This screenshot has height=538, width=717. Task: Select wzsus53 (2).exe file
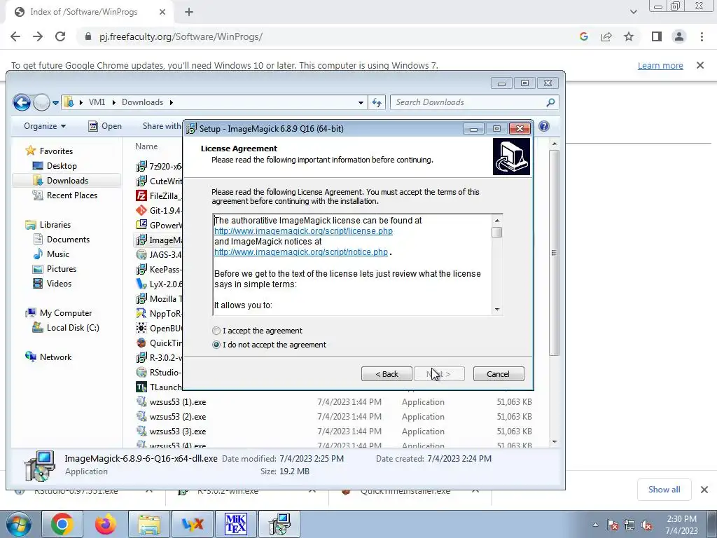click(x=177, y=417)
